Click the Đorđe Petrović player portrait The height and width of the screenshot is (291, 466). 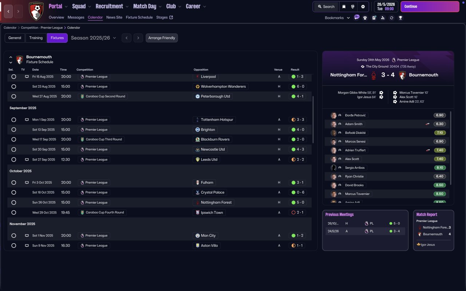333,115
